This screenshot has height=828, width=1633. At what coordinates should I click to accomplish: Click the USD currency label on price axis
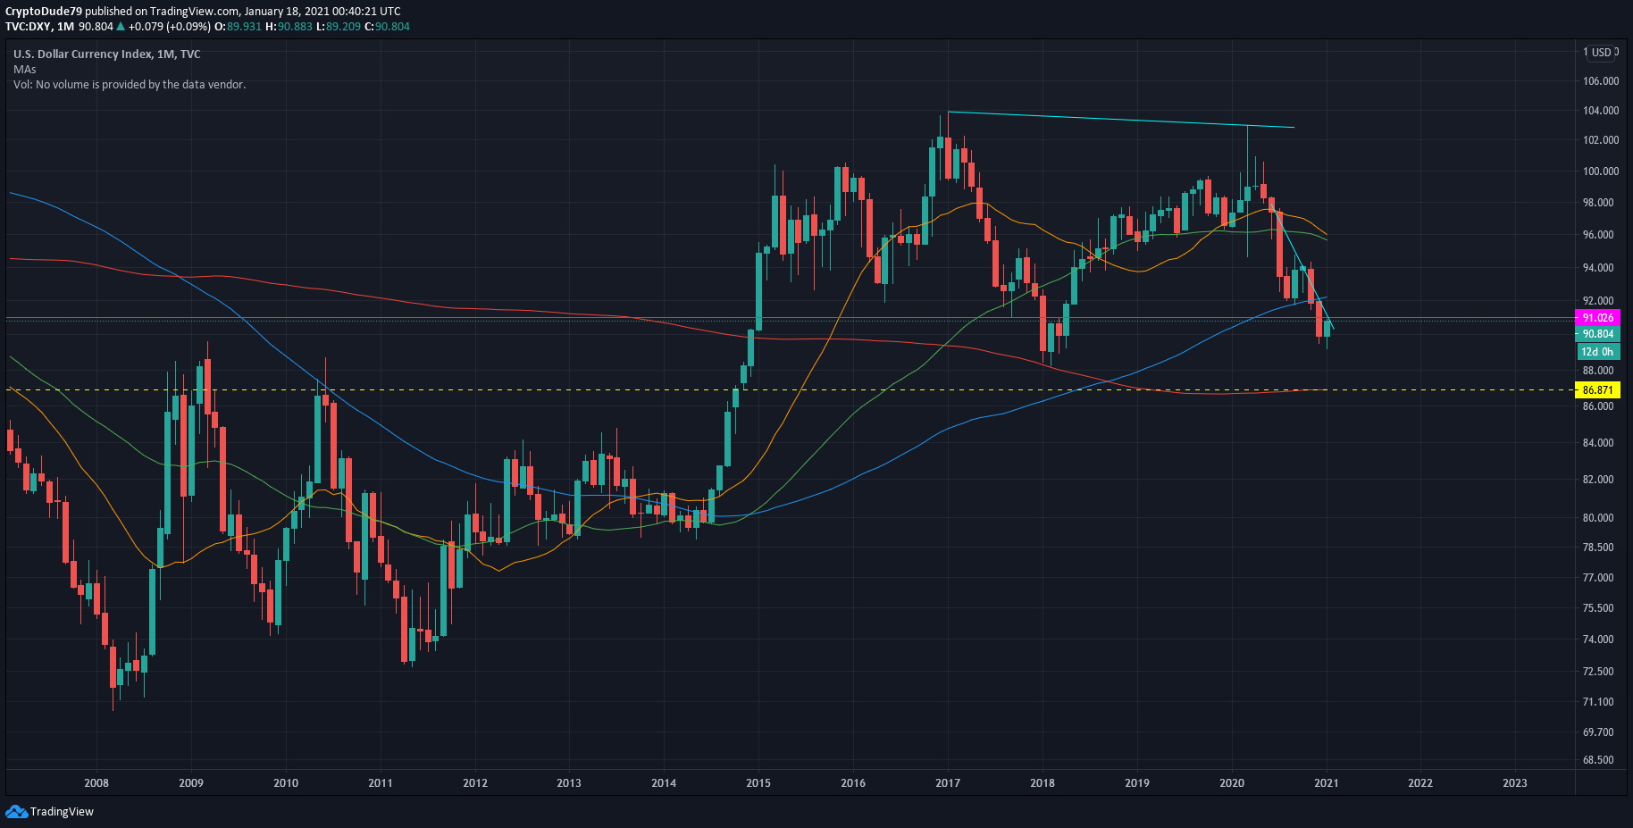coord(1601,53)
